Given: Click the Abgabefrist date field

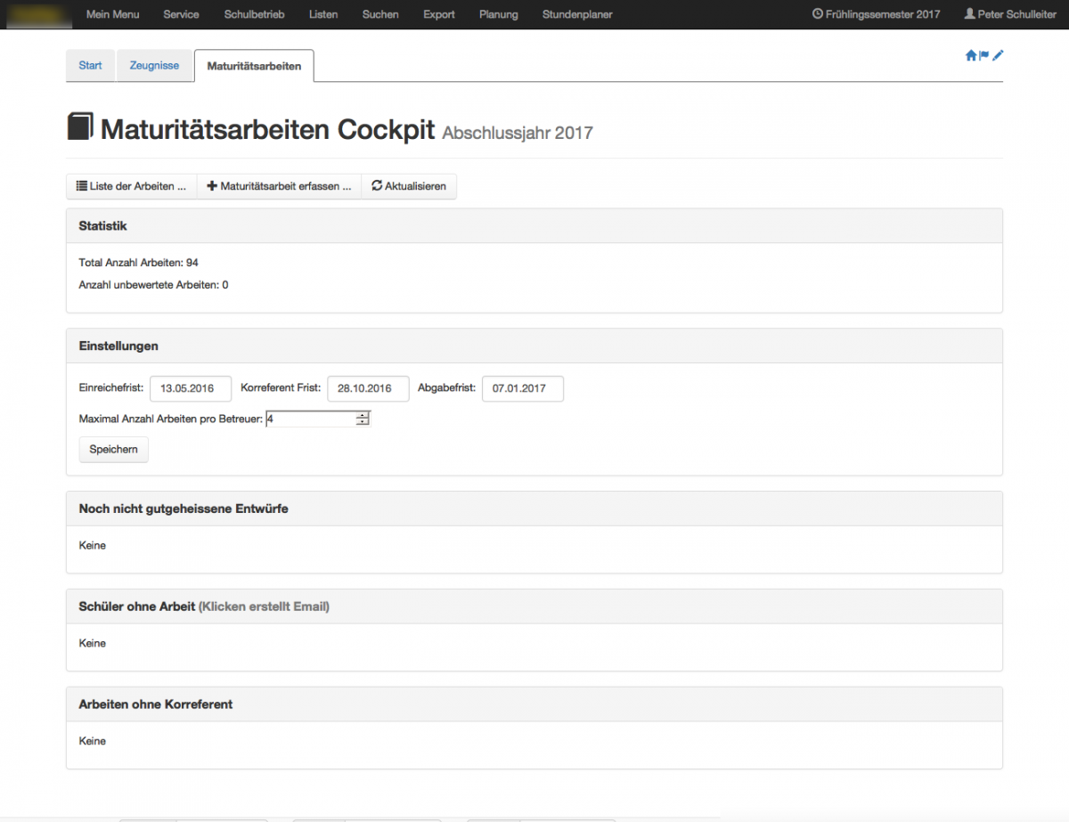Looking at the screenshot, I should coord(522,389).
